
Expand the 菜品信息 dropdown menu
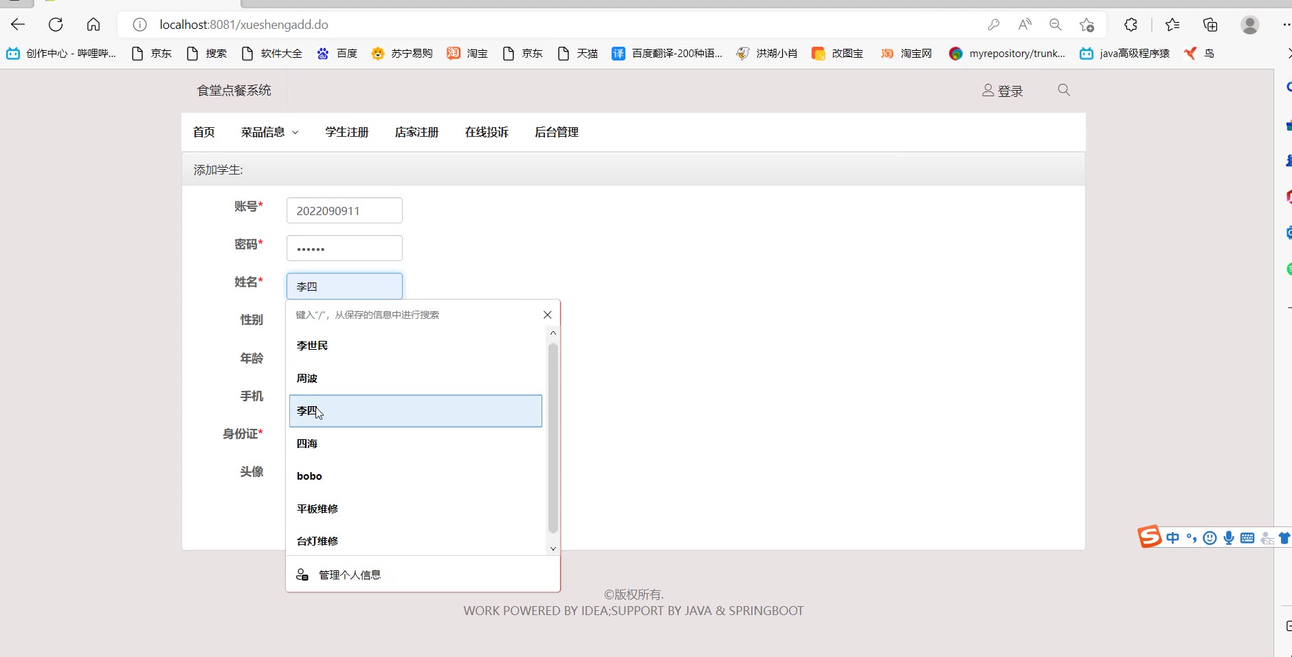269,132
